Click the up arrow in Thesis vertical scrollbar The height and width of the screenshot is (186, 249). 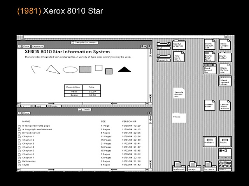coord(150,165)
